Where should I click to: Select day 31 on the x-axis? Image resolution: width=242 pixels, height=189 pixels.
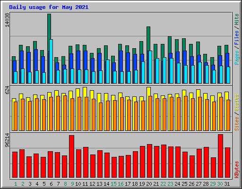click(227, 184)
